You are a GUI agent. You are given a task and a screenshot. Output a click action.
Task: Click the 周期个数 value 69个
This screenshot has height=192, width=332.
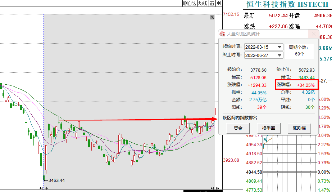(300, 54)
